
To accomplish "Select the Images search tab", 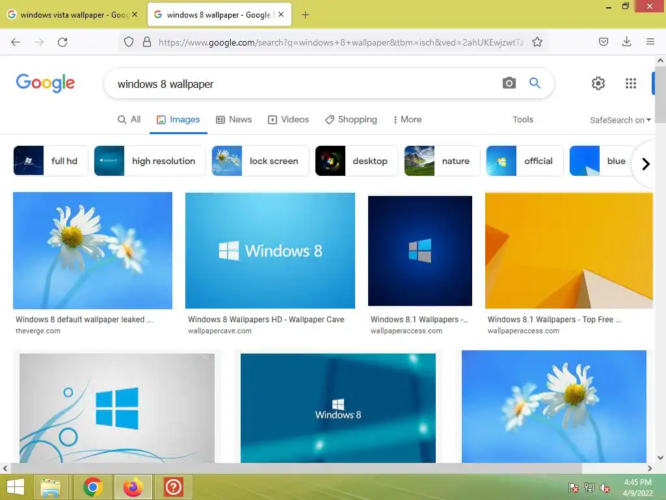I will [x=178, y=120].
